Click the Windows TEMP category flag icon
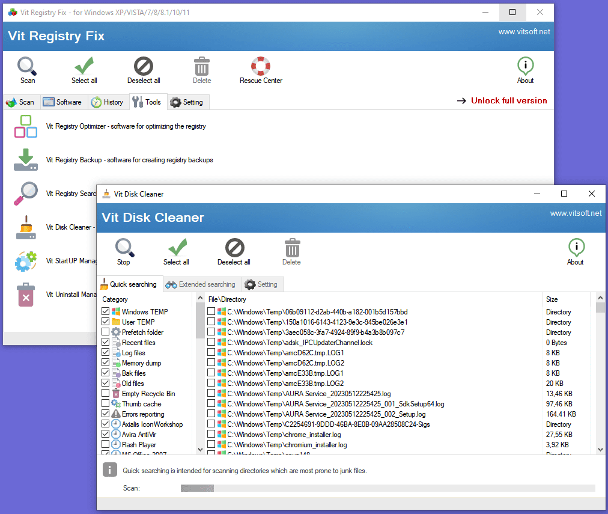608x514 pixels. pos(116,311)
